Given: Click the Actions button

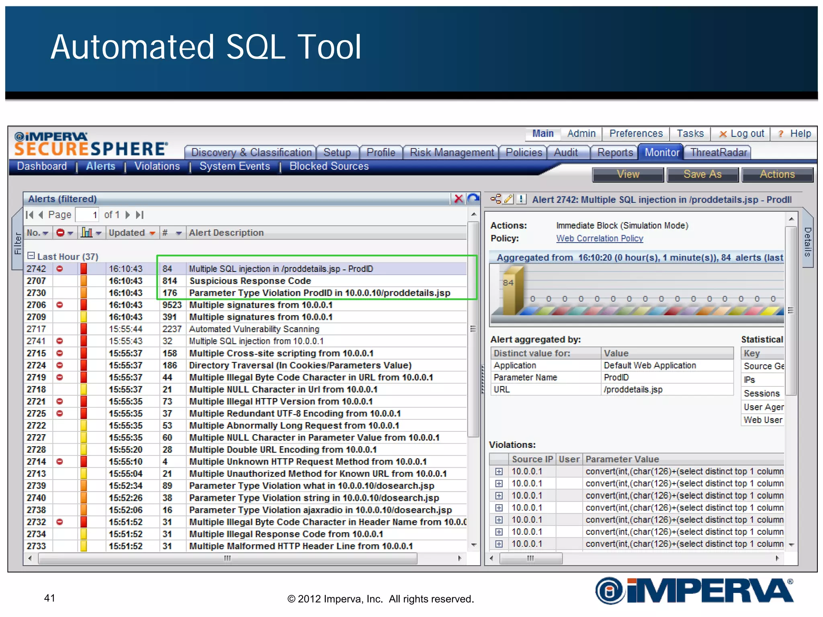Looking at the screenshot, I should click(x=777, y=174).
